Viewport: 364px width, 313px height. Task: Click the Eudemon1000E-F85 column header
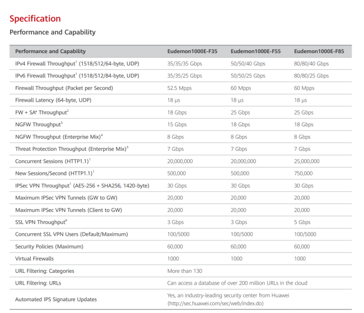(319, 51)
